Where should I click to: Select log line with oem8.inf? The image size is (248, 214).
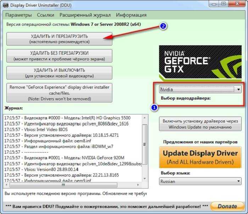click(x=47, y=141)
